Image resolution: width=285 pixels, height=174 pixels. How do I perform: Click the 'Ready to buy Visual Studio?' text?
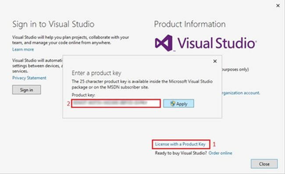[x=181, y=153]
